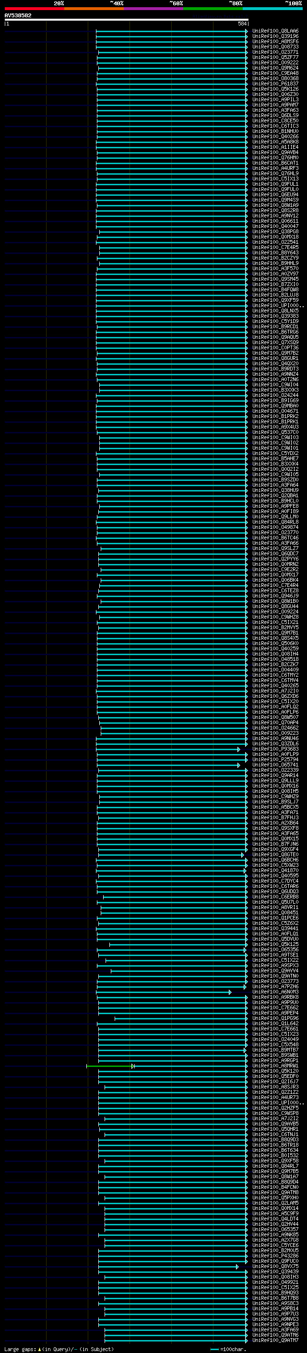Select the UniRef100_Q8LAA6 hit label
This screenshot has height=1353, width=307.
(275, 31)
